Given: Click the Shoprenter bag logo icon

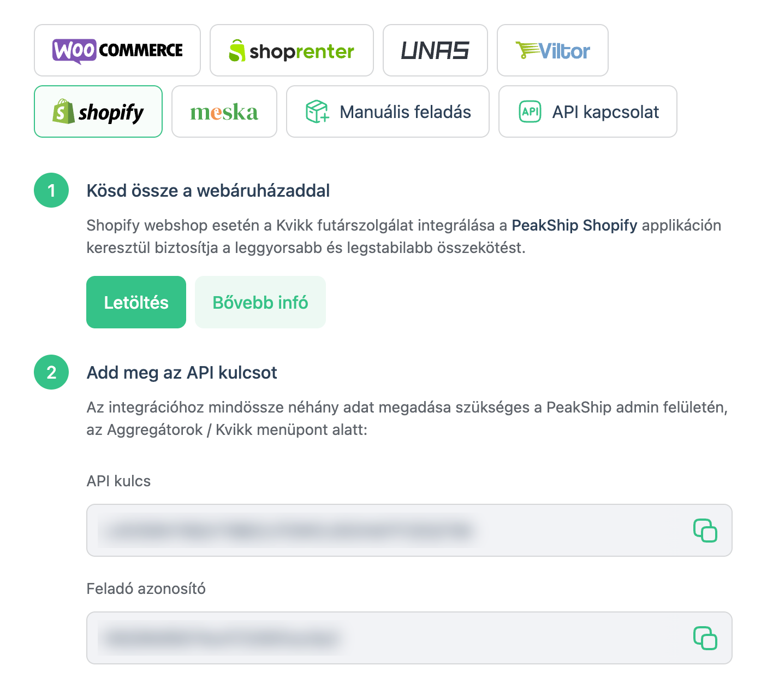Looking at the screenshot, I should point(237,51).
